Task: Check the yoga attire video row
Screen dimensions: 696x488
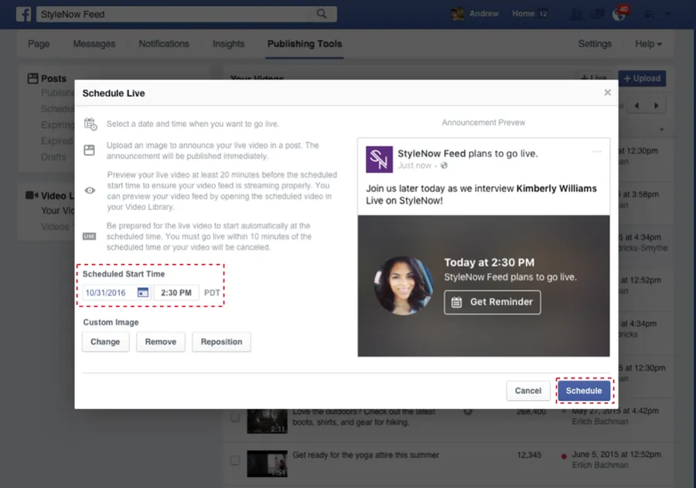Action: coord(235,459)
